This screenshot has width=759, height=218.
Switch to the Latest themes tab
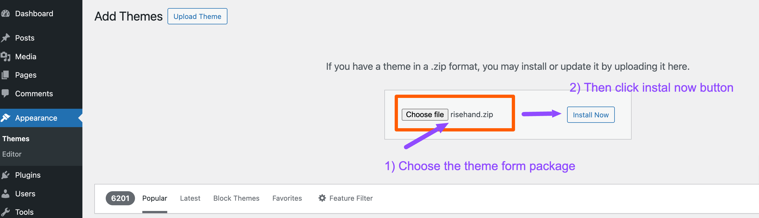pos(190,198)
